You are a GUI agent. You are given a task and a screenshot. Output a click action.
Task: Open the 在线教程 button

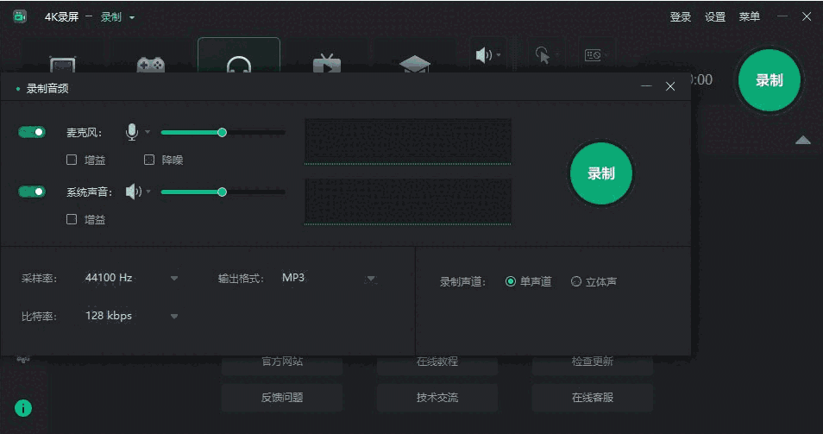pos(437,362)
